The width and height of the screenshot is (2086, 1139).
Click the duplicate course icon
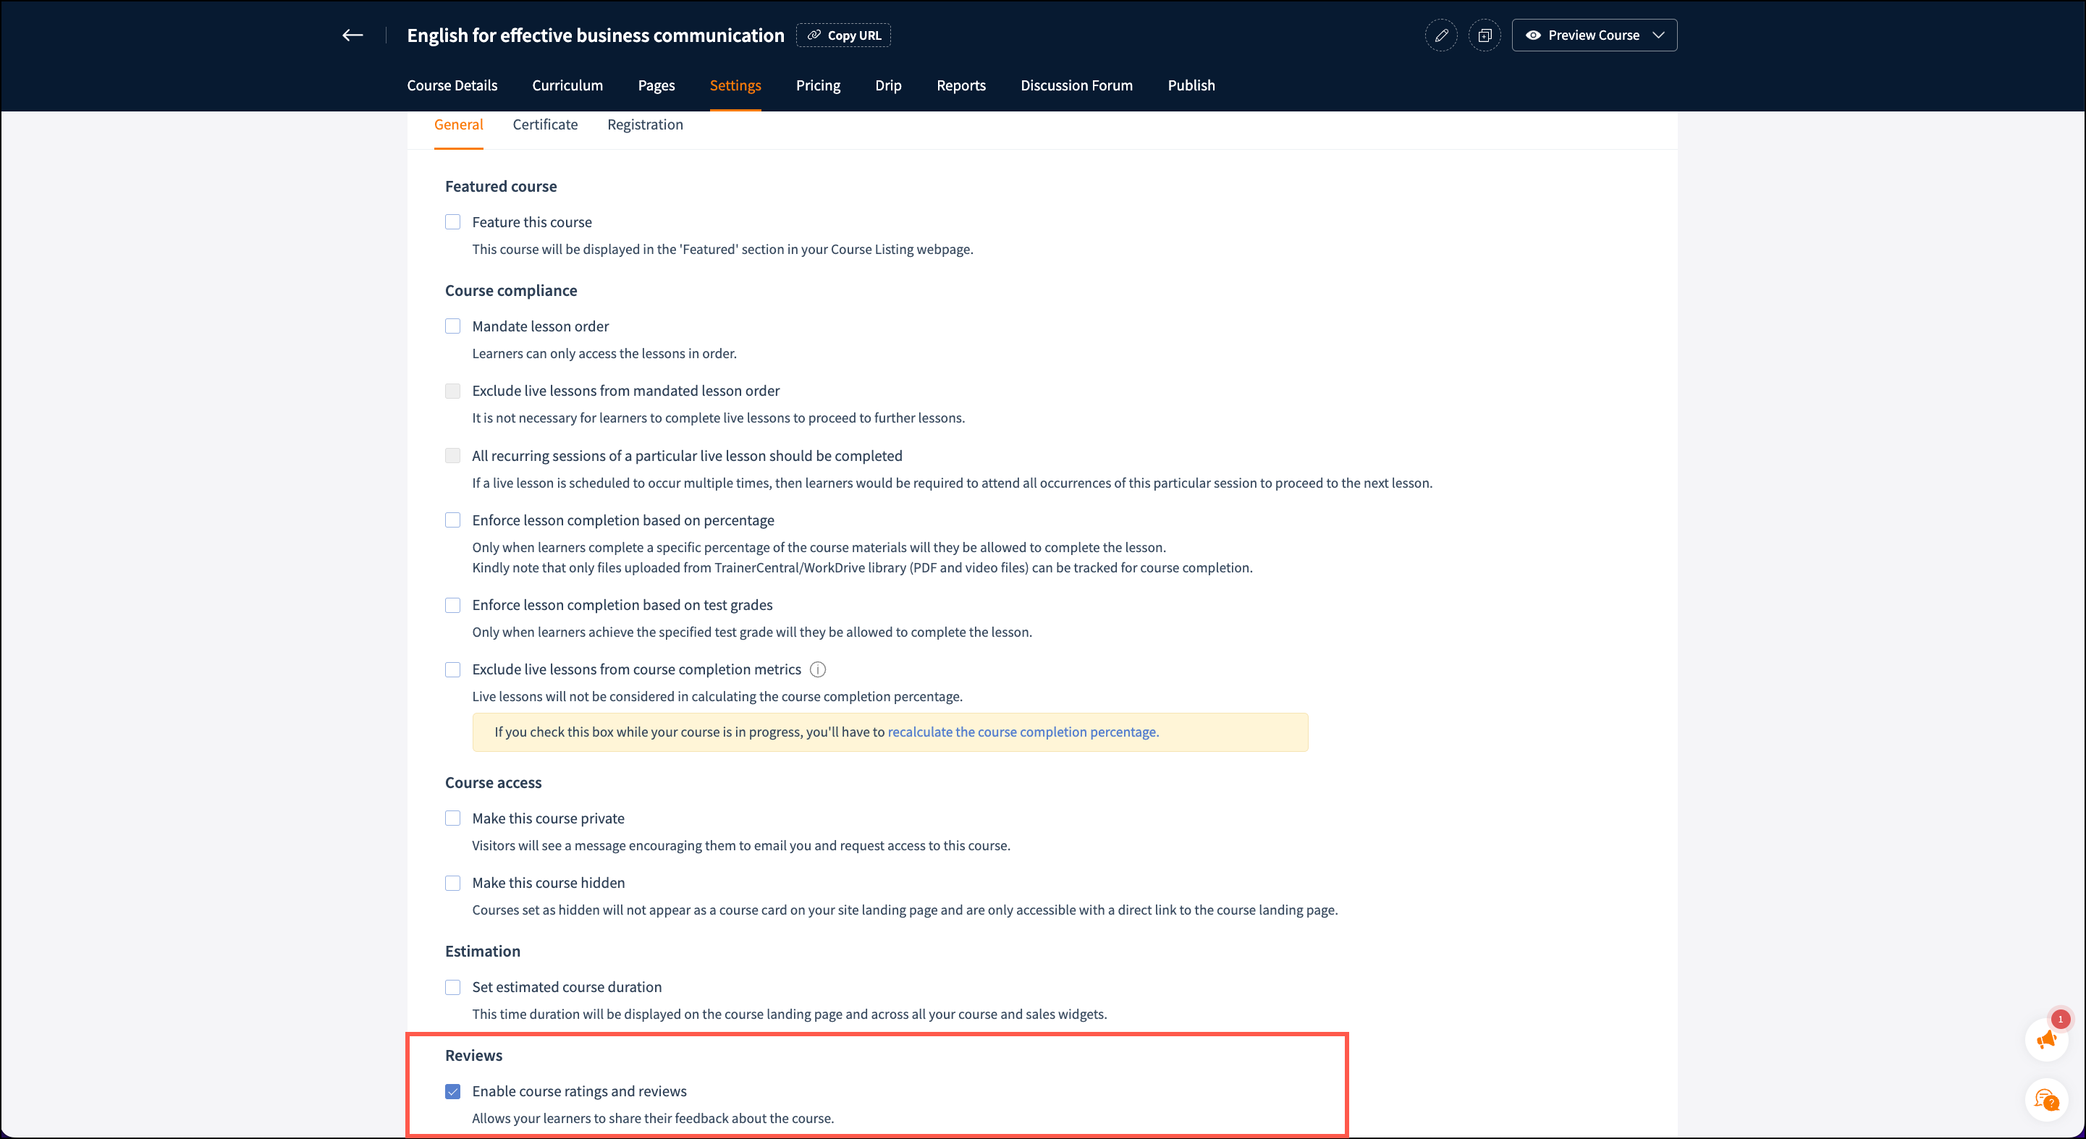click(1485, 35)
